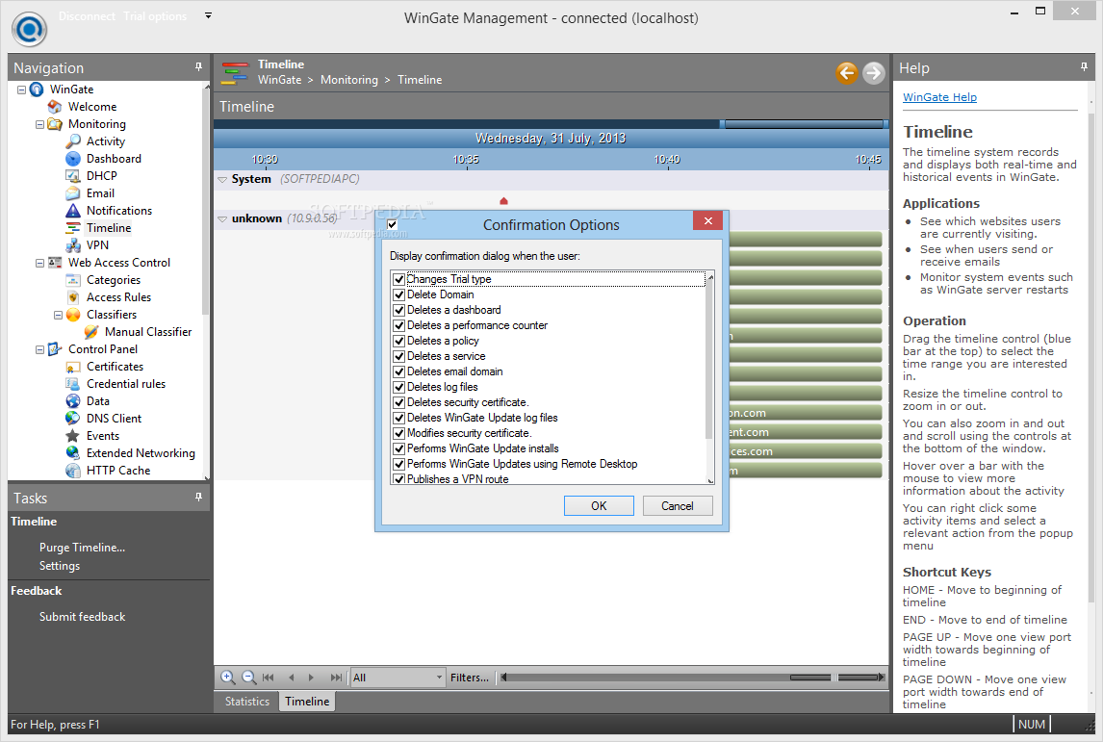Collapse the Web Access Control node
The height and width of the screenshot is (742, 1103).
(40, 263)
